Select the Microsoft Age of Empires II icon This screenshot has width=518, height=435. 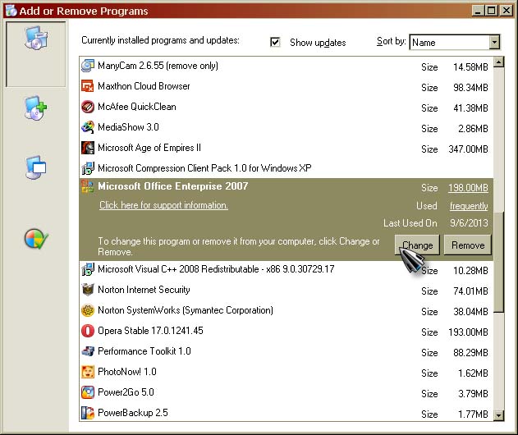point(88,149)
